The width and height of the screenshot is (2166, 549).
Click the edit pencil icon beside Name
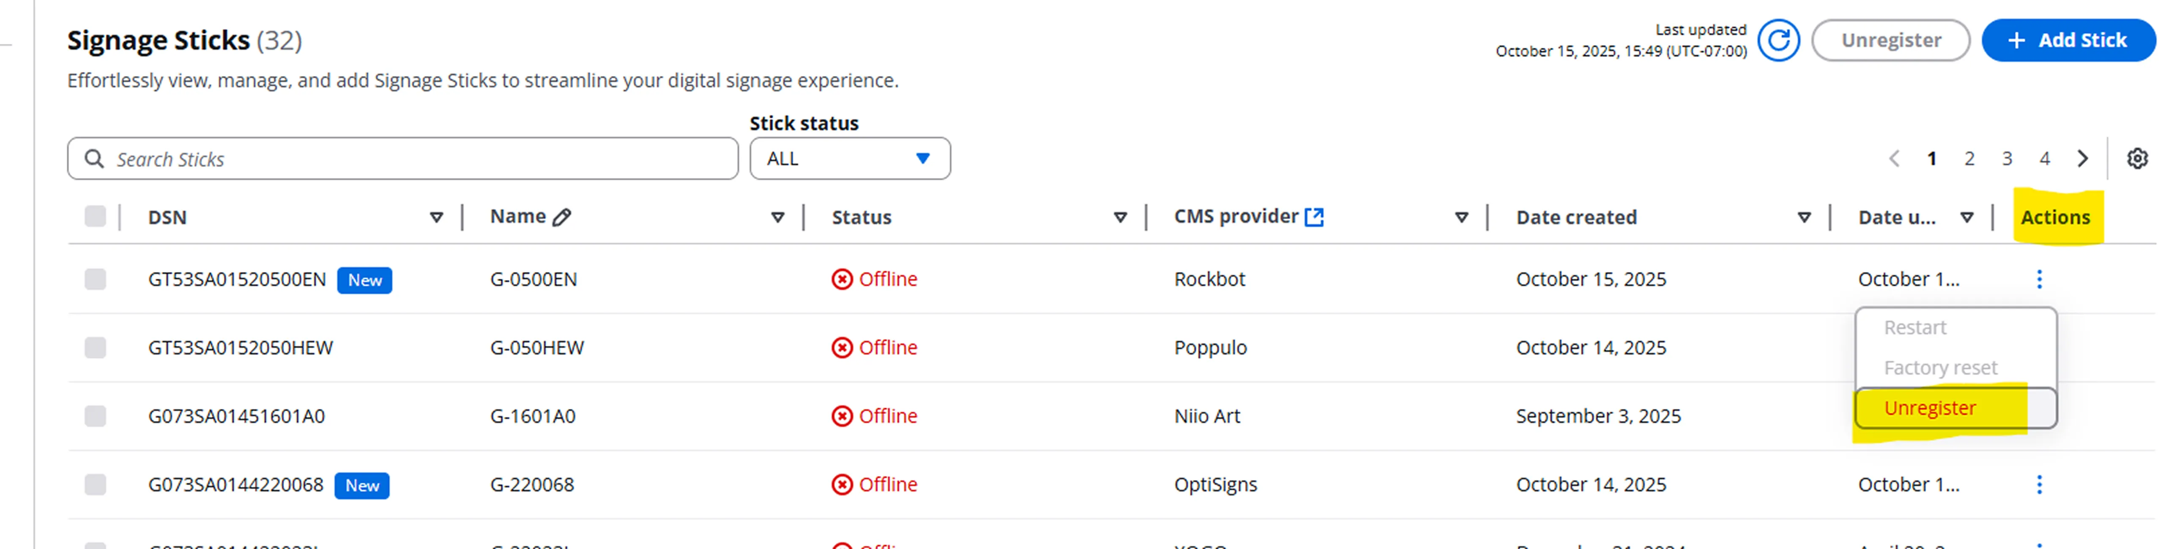pyautogui.click(x=562, y=217)
